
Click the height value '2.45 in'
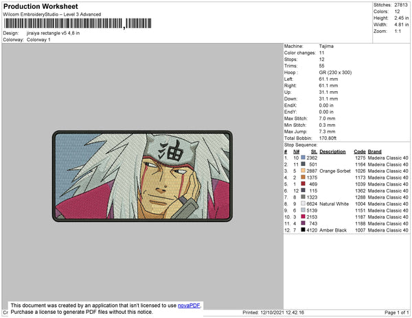(401, 18)
